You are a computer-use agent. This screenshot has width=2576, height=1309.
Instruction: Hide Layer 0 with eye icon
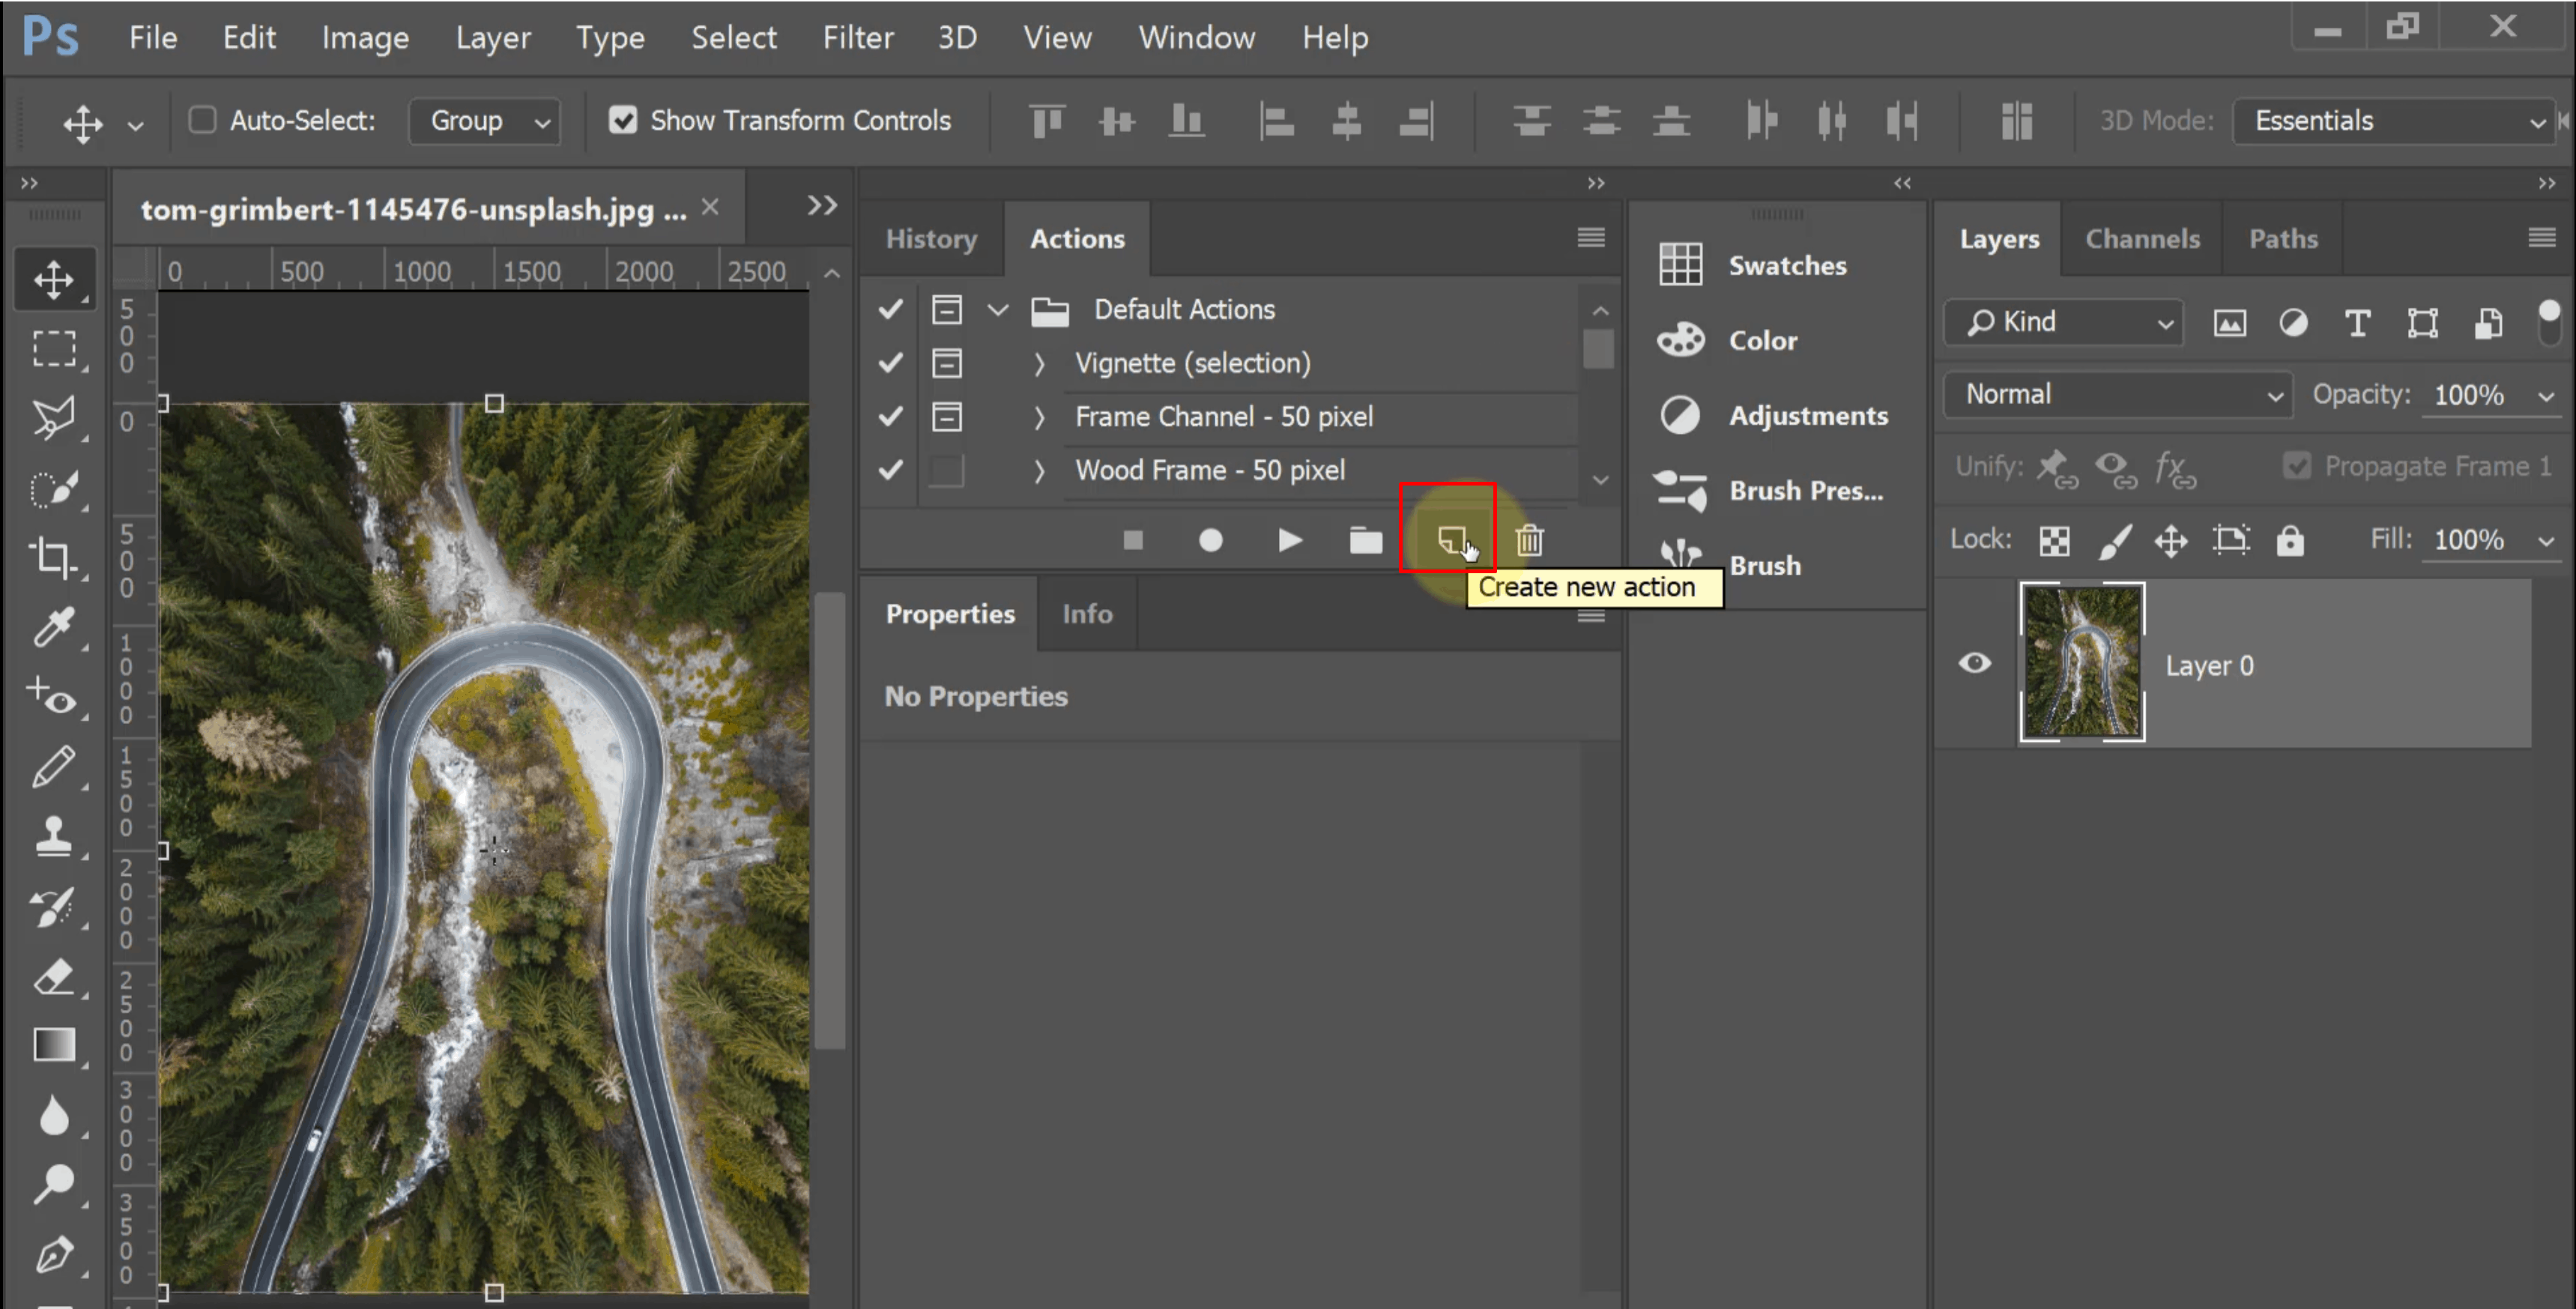click(x=1974, y=663)
